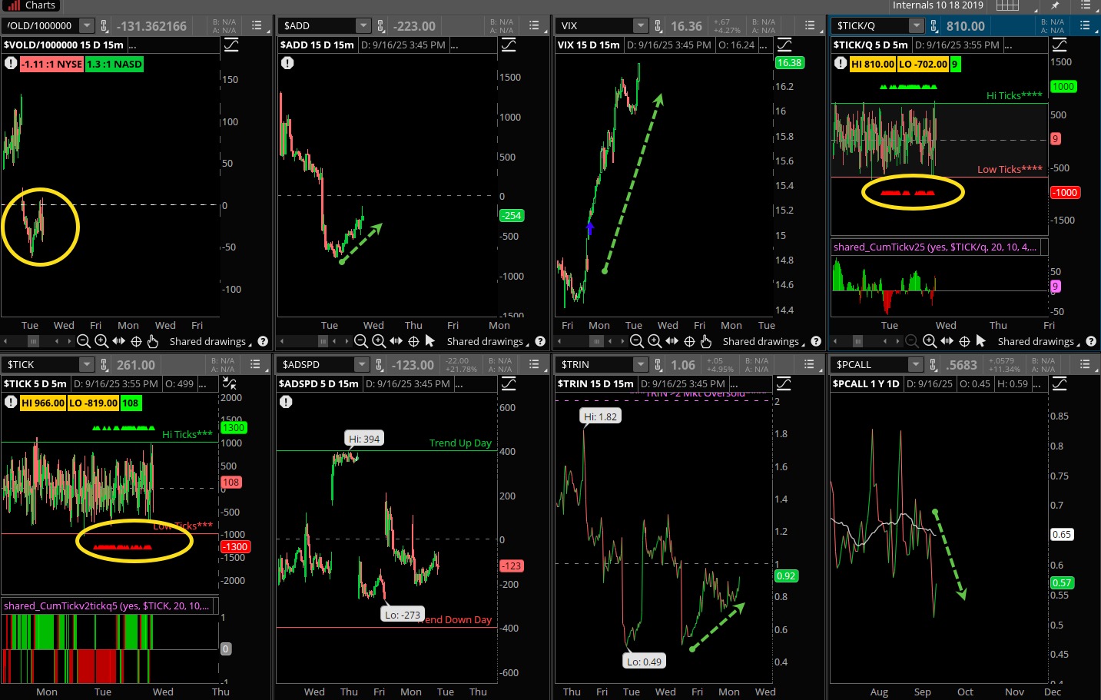Open the chart grid layout selector
The width and height of the screenshot is (1101, 700).
tap(1006, 5)
